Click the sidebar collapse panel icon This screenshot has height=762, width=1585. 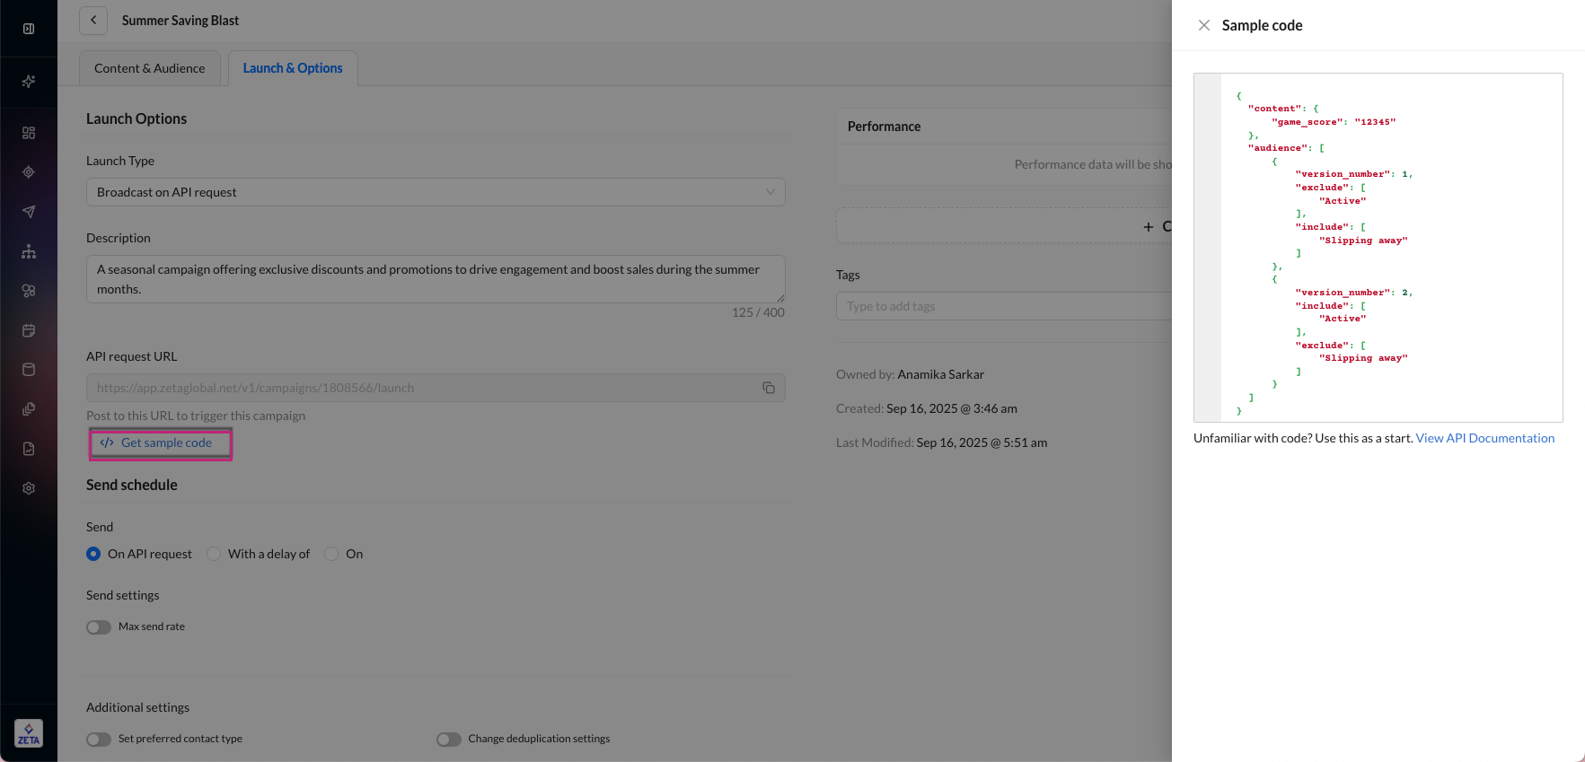click(29, 29)
